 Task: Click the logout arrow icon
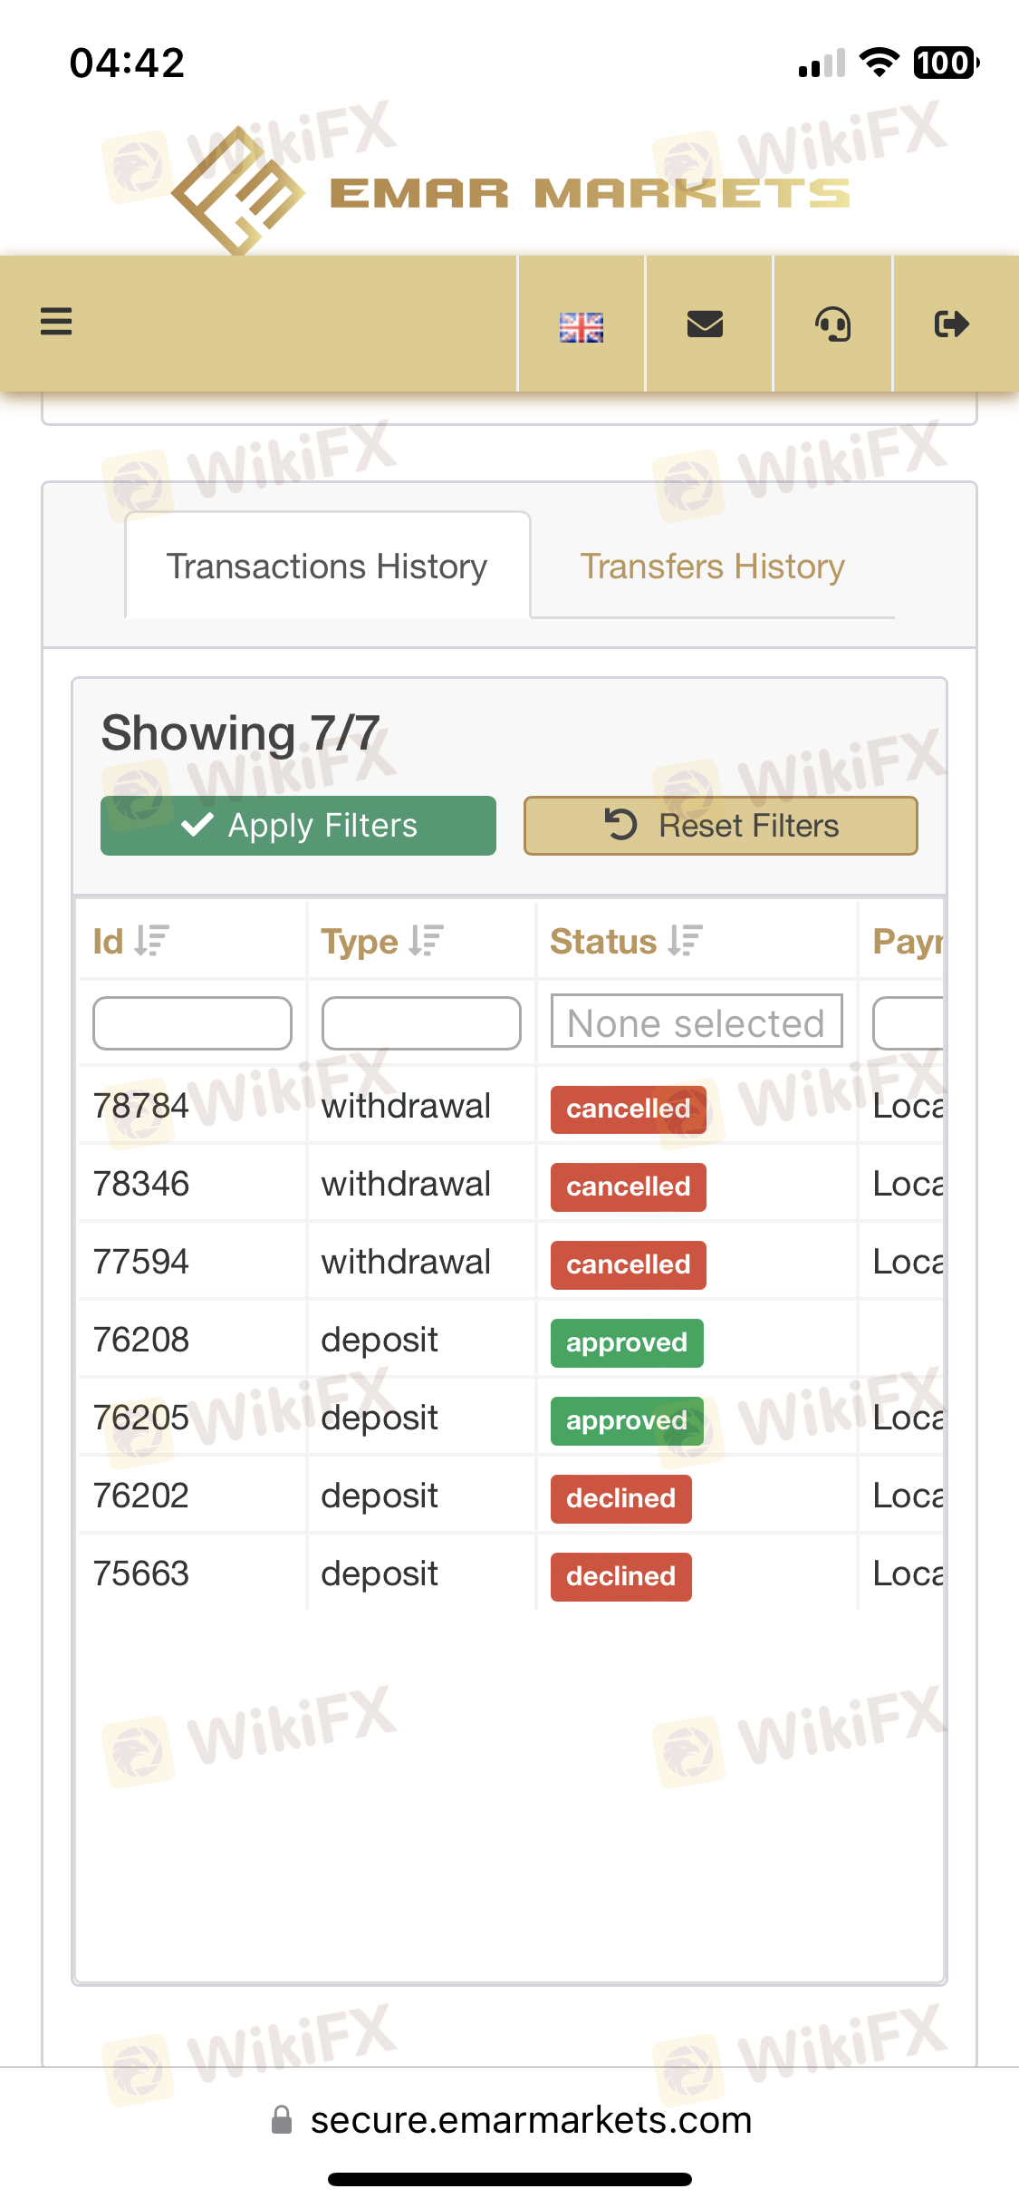[x=952, y=324]
